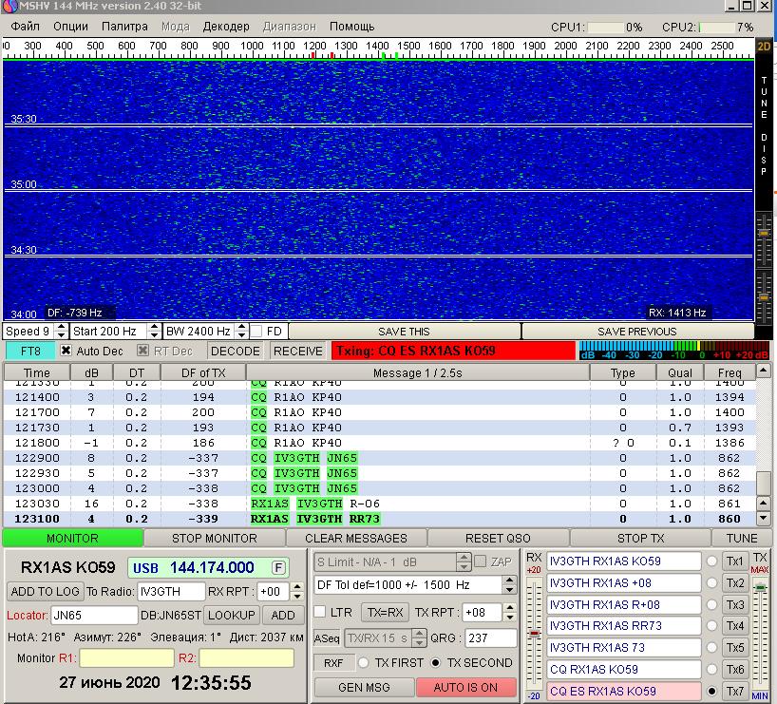
Task: Open the Декодер menu
Action: (x=226, y=27)
